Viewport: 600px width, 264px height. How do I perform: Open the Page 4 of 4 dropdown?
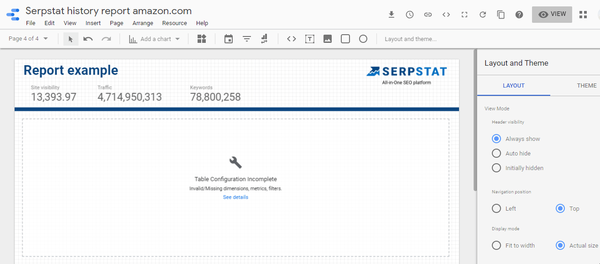pos(28,39)
